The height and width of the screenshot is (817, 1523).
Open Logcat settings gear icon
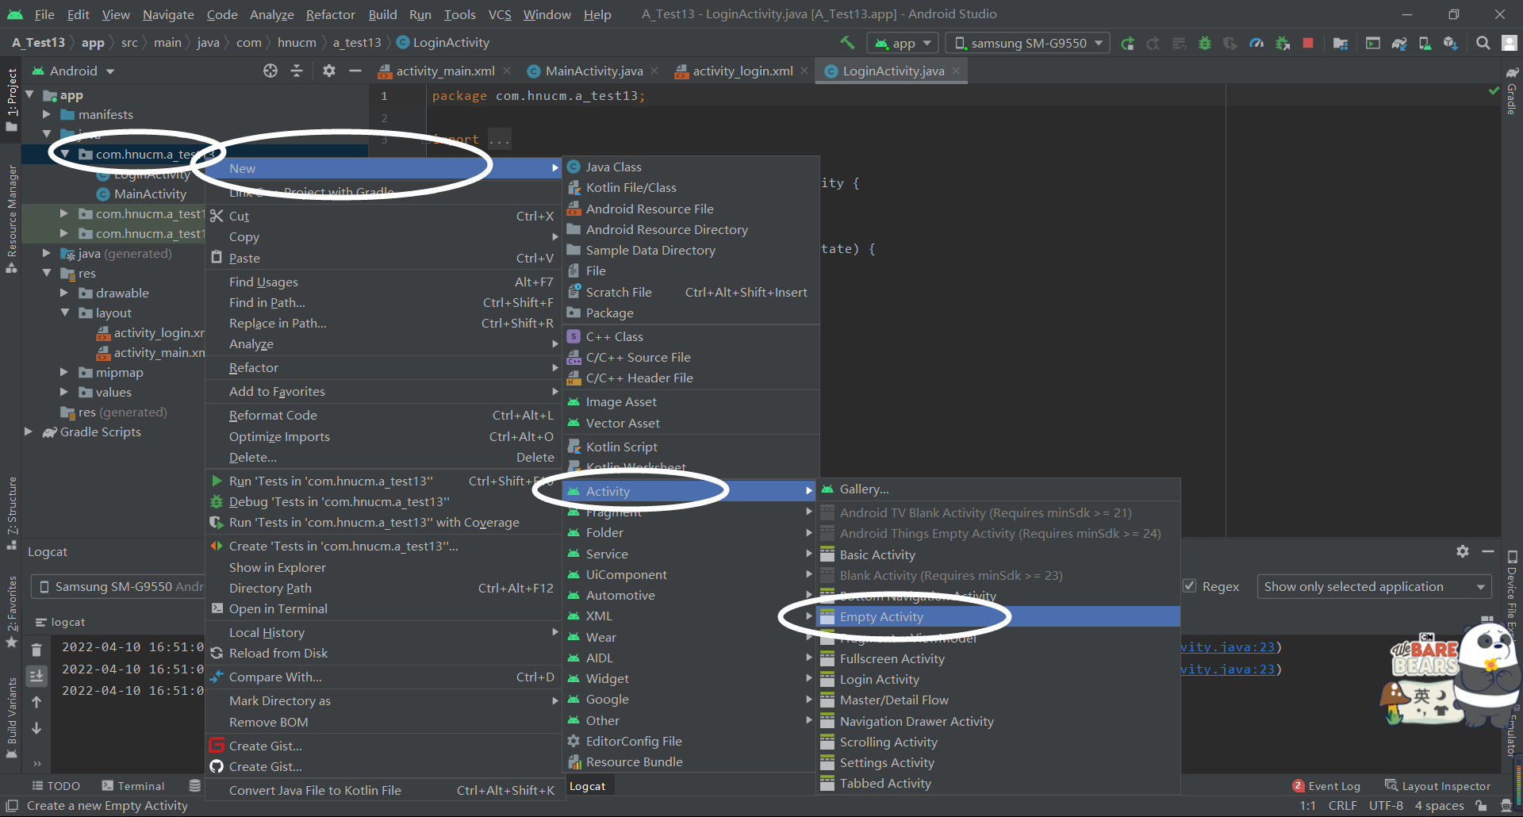click(1463, 551)
